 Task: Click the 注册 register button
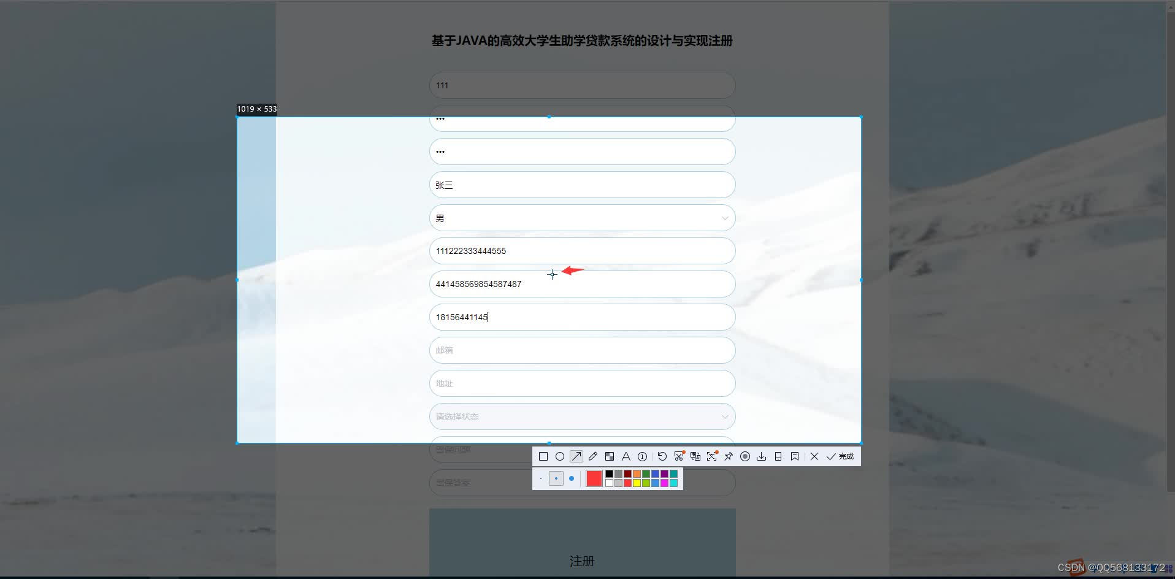pos(583,542)
